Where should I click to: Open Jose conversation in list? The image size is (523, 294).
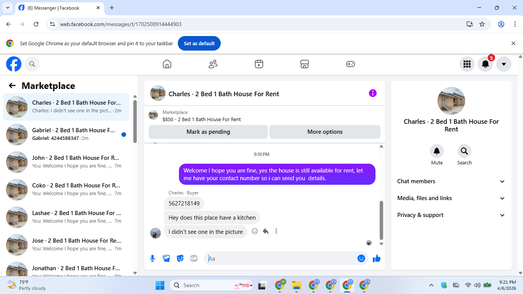click(66, 245)
